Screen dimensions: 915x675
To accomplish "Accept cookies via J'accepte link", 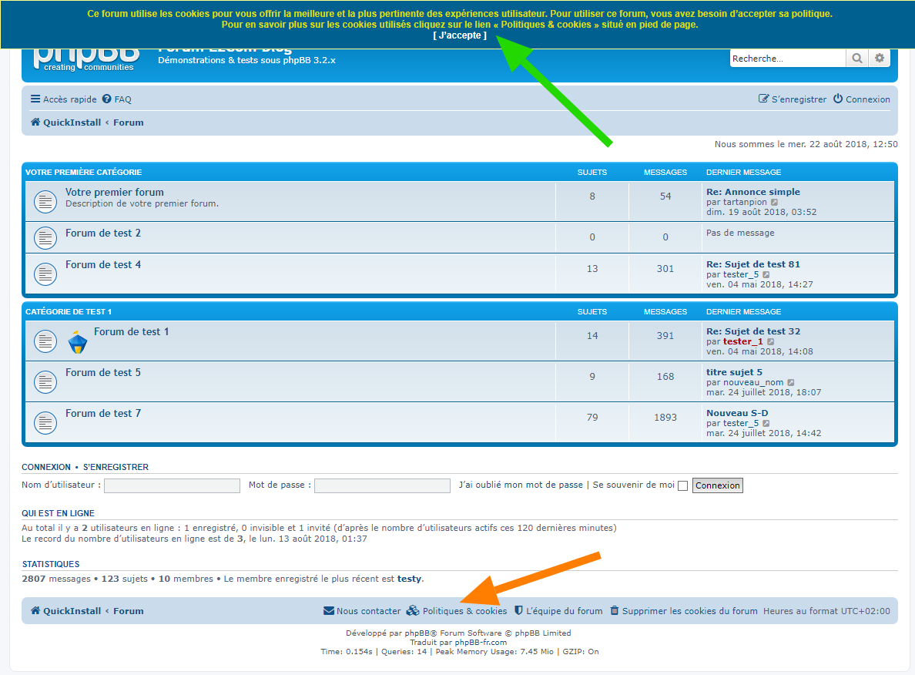I will pyautogui.click(x=460, y=35).
